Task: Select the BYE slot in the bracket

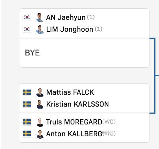Action: (x=84, y=53)
